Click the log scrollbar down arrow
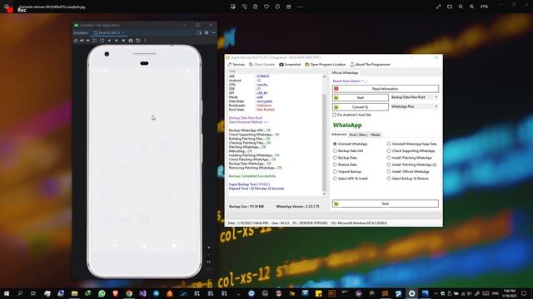 [324, 194]
